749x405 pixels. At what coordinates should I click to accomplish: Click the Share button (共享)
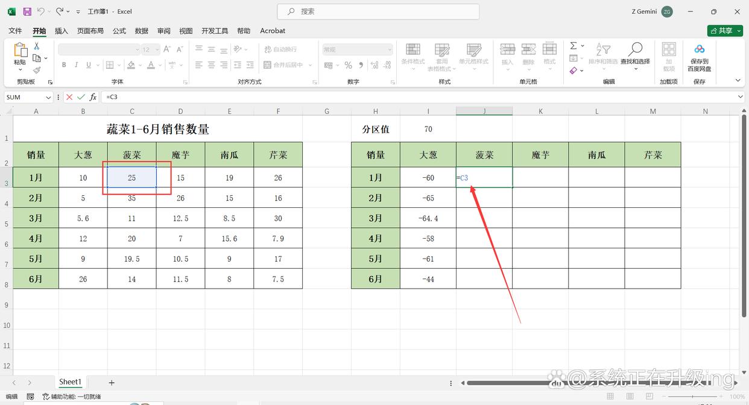click(x=725, y=31)
